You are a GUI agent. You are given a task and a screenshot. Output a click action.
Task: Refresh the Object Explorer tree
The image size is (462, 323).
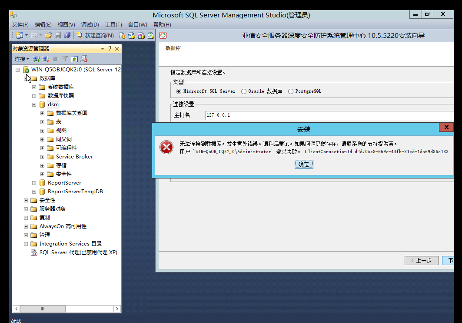[74, 59]
